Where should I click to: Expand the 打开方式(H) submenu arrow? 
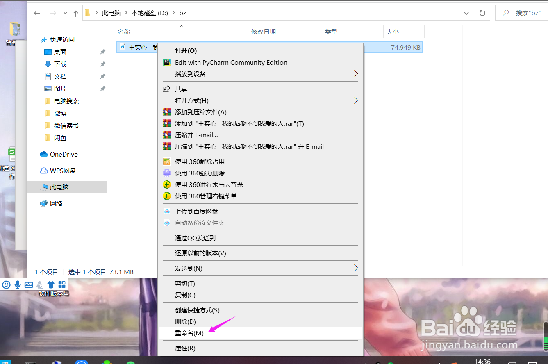pos(356,100)
